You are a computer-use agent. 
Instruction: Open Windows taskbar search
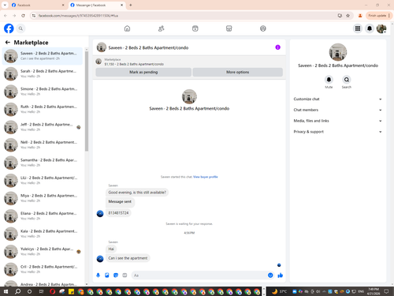(18, 291)
